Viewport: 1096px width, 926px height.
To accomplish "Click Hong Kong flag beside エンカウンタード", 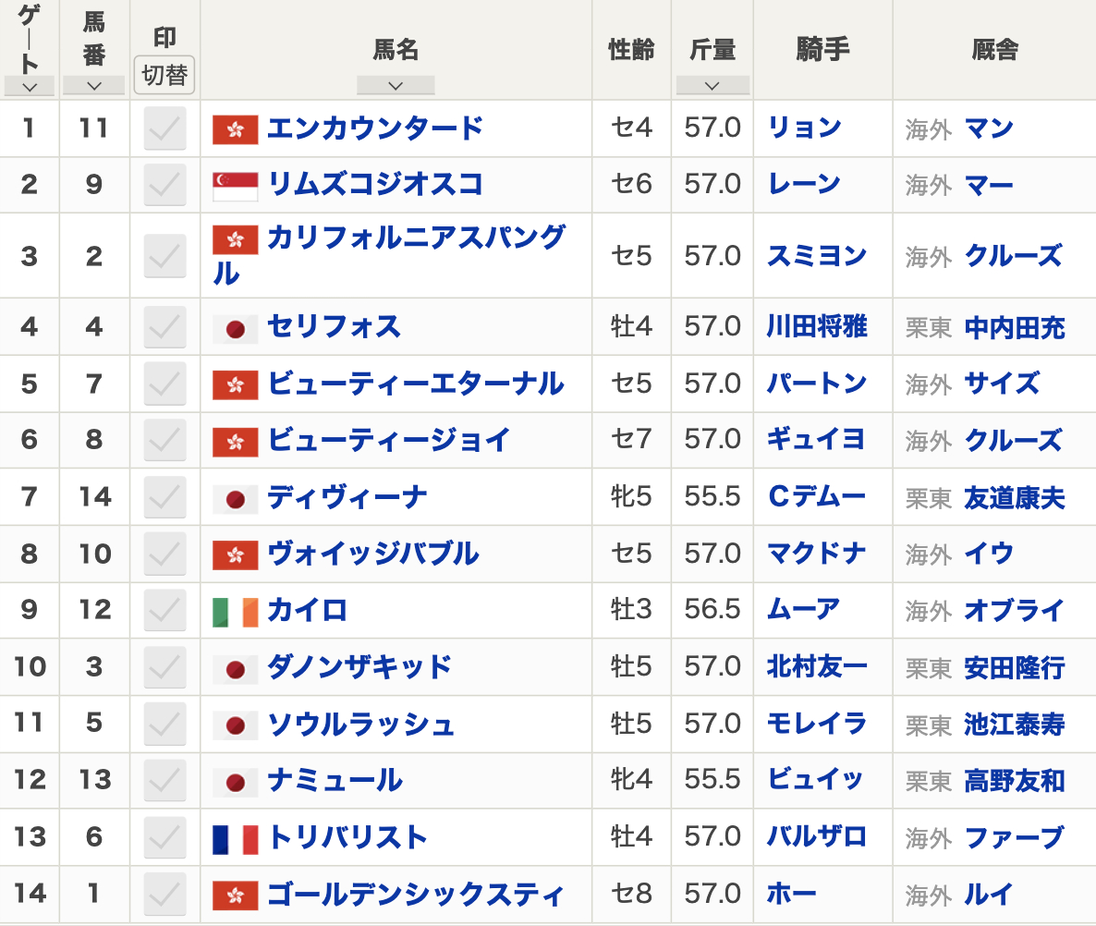I will point(235,129).
